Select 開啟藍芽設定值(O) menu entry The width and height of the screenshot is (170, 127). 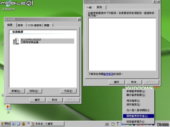pyautogui.click(x=138, y=116)
